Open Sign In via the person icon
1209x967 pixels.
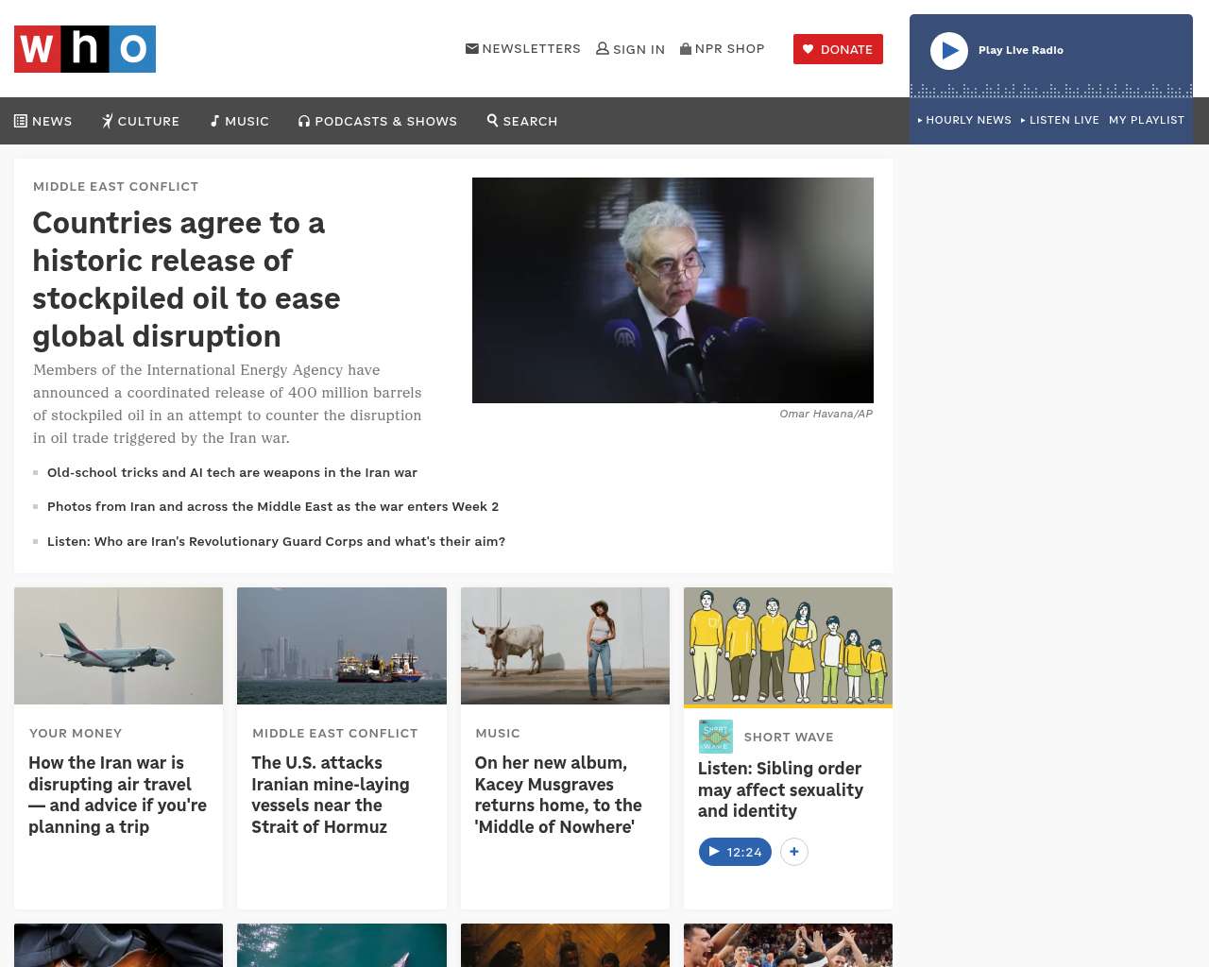[x=603, y=48]
